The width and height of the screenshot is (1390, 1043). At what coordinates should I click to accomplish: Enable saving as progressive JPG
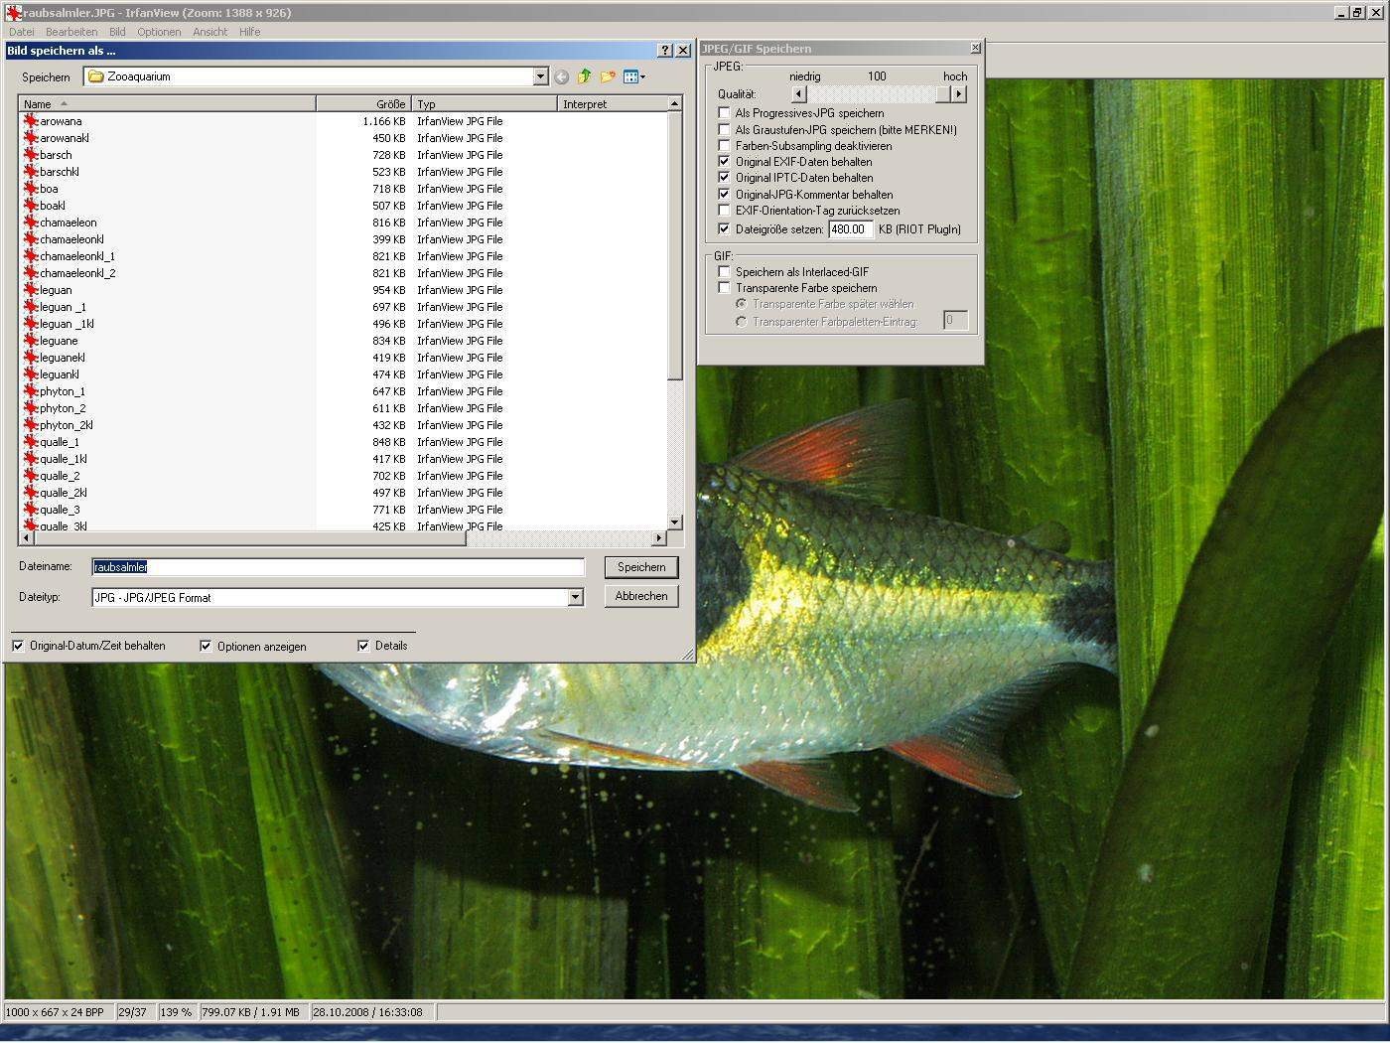tap(724, 113)
